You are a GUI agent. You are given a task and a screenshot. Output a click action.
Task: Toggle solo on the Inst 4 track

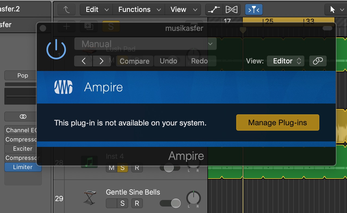pyautogui.click(x=122, y=168)
